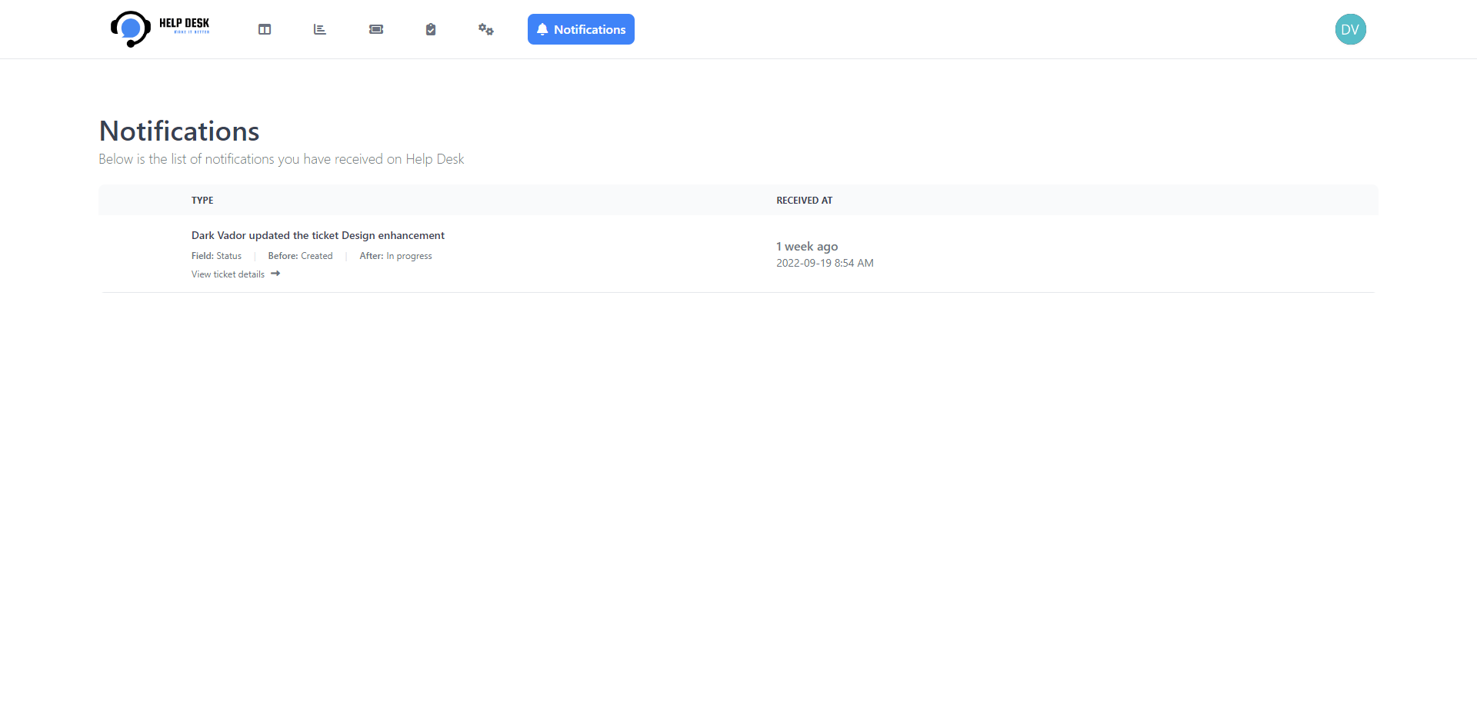Image resolution: width=1477 pixels, height=714 pixels.
Task: Select the 'Dark Vador updated the ticket' notification title
Action: (x=318, y=235)
